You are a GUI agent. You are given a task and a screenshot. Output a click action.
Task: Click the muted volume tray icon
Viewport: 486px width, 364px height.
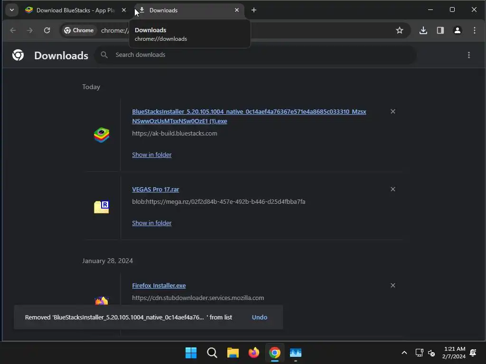point(431,353)
